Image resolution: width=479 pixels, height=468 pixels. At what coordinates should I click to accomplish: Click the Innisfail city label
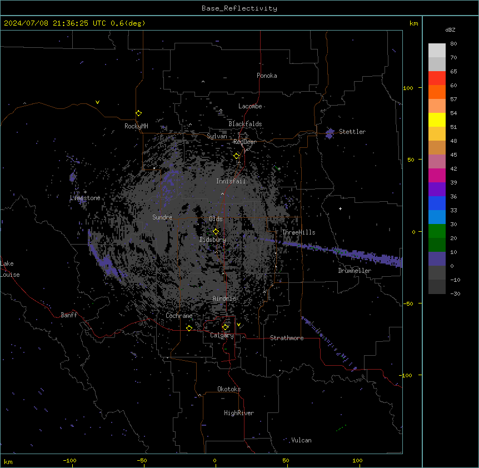pyautogui.click(x=231, y=181)
